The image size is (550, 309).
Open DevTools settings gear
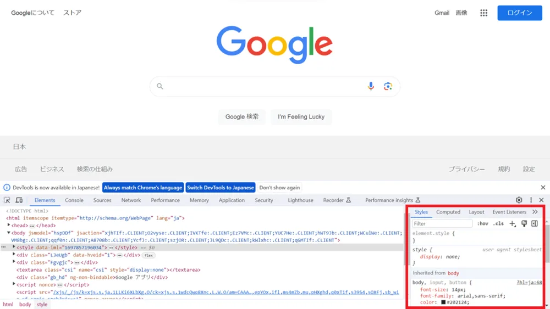pyautogui.click(x=519, y=200)
